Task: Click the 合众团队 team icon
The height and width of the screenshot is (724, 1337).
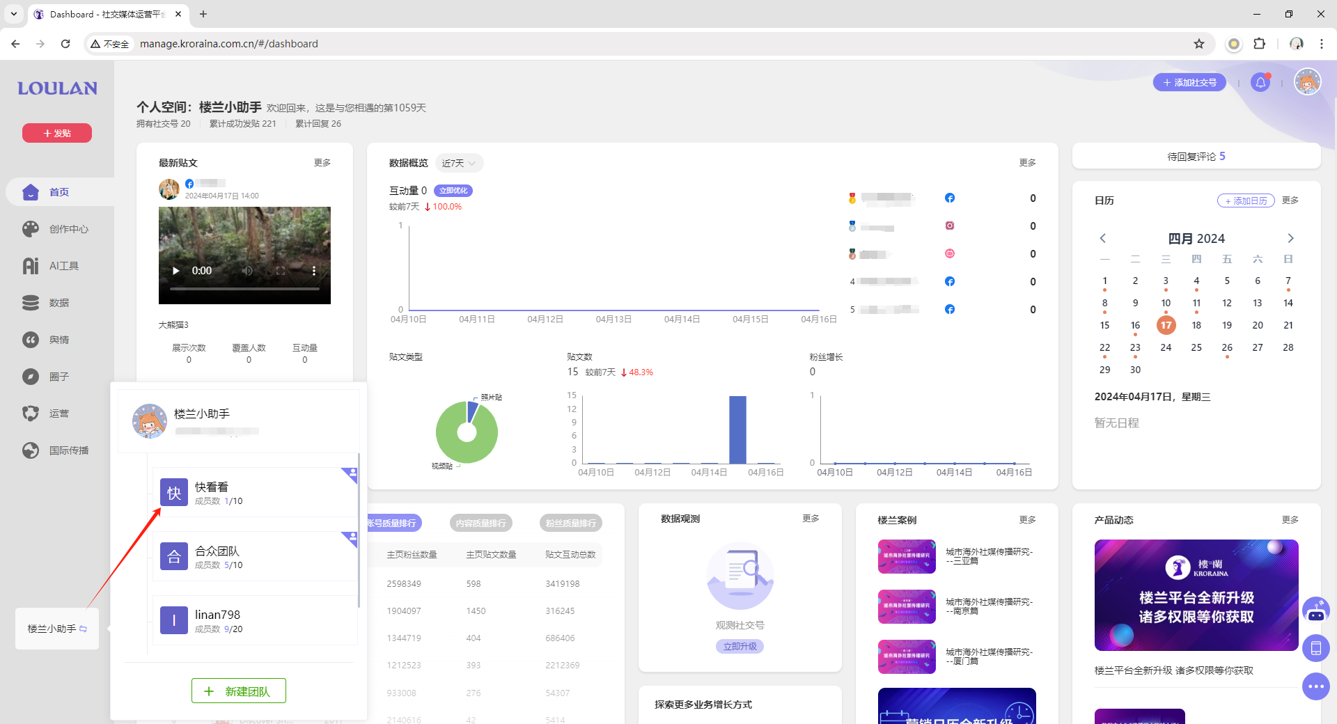Action: [174, 556]
